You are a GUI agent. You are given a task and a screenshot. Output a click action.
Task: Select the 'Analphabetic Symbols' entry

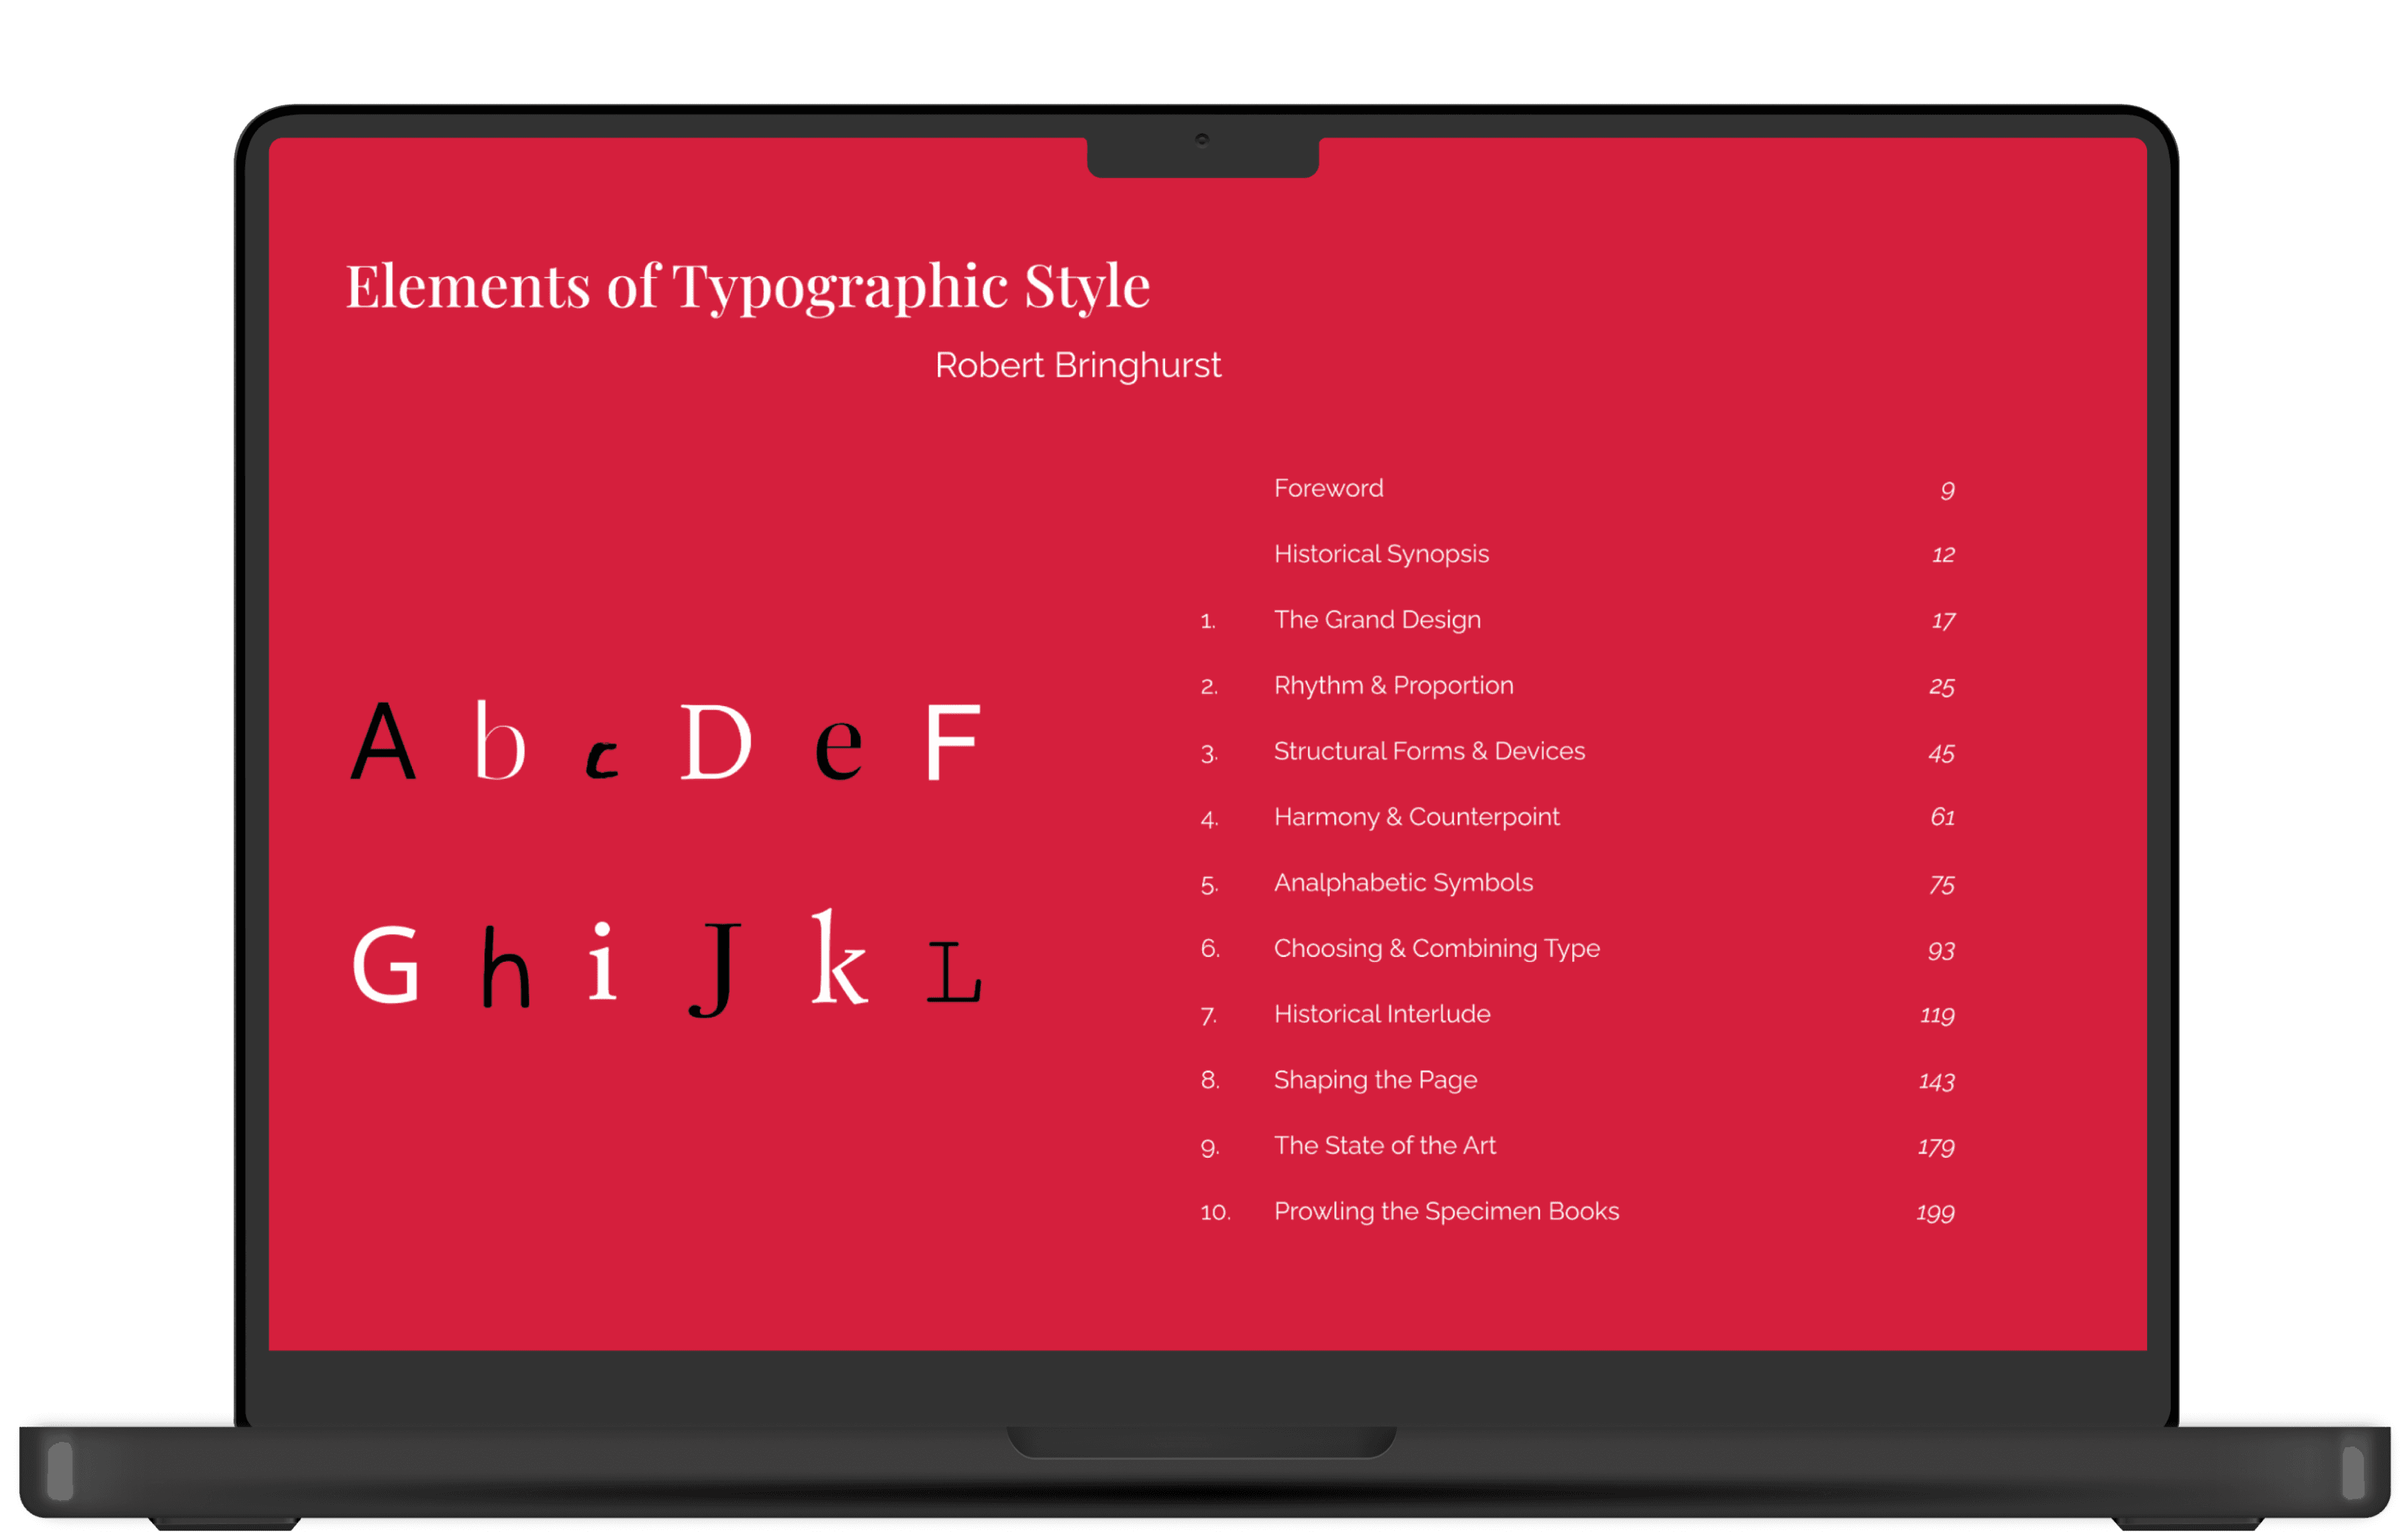(x=1403, y=883)
